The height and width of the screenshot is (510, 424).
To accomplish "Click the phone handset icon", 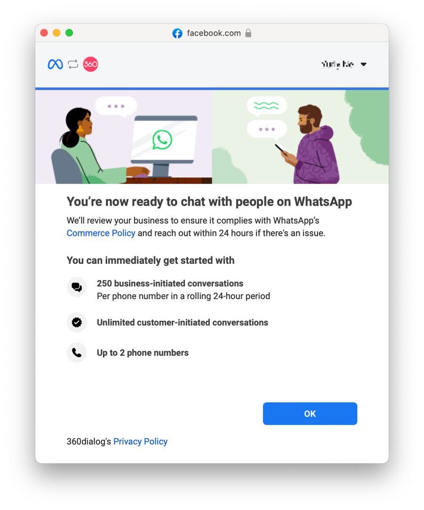I will point(77,352).
